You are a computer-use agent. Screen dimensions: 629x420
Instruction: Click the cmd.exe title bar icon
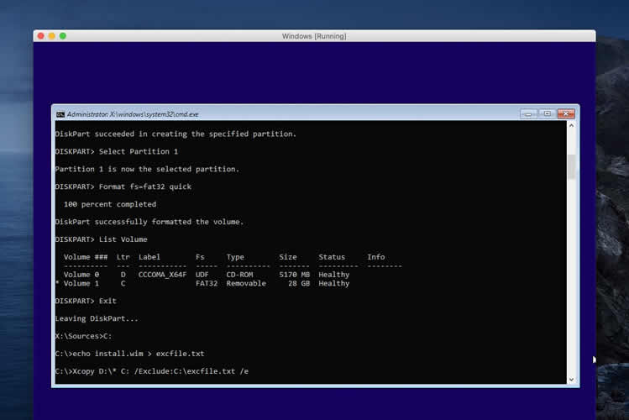point(60,115)
